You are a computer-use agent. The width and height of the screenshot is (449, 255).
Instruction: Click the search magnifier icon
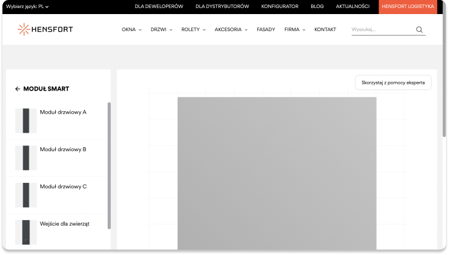pos(419,29)
